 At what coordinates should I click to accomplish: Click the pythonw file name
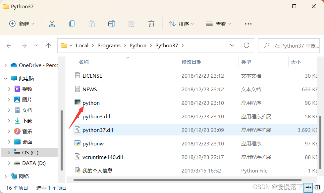[x=93, y=143]
